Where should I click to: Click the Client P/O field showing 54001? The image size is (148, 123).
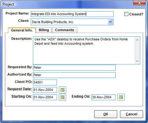coord(45,82)
